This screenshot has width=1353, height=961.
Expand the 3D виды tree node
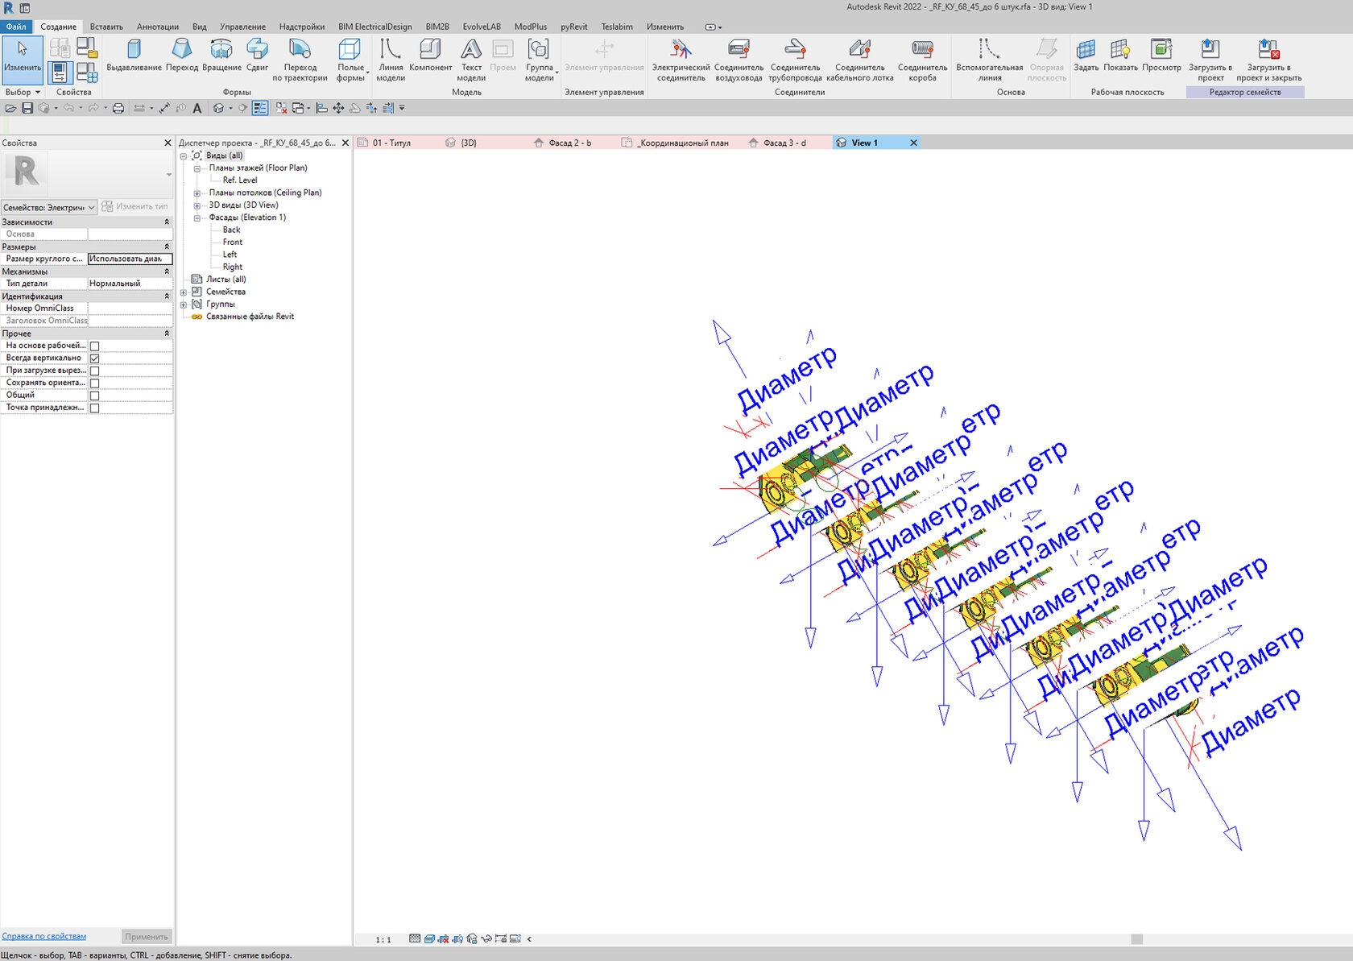[x=197, y=205]
